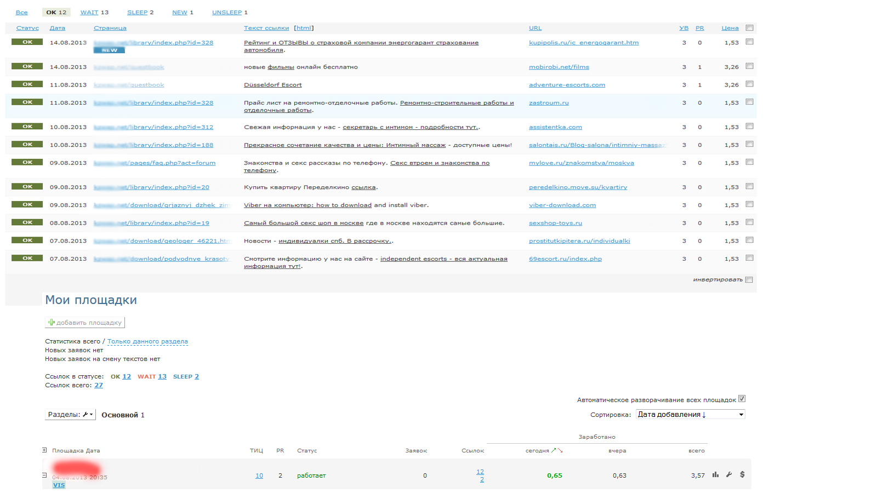Collapse the site row with minus expander
Viewport: 877px width, 493px height.
44,475
